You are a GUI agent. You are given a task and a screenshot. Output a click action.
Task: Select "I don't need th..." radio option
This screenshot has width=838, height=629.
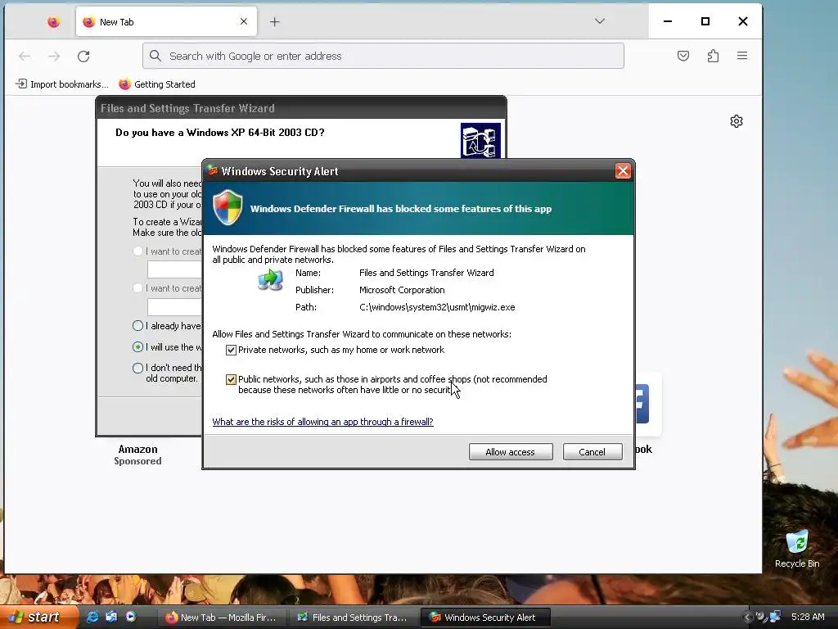tap(137, 368)
